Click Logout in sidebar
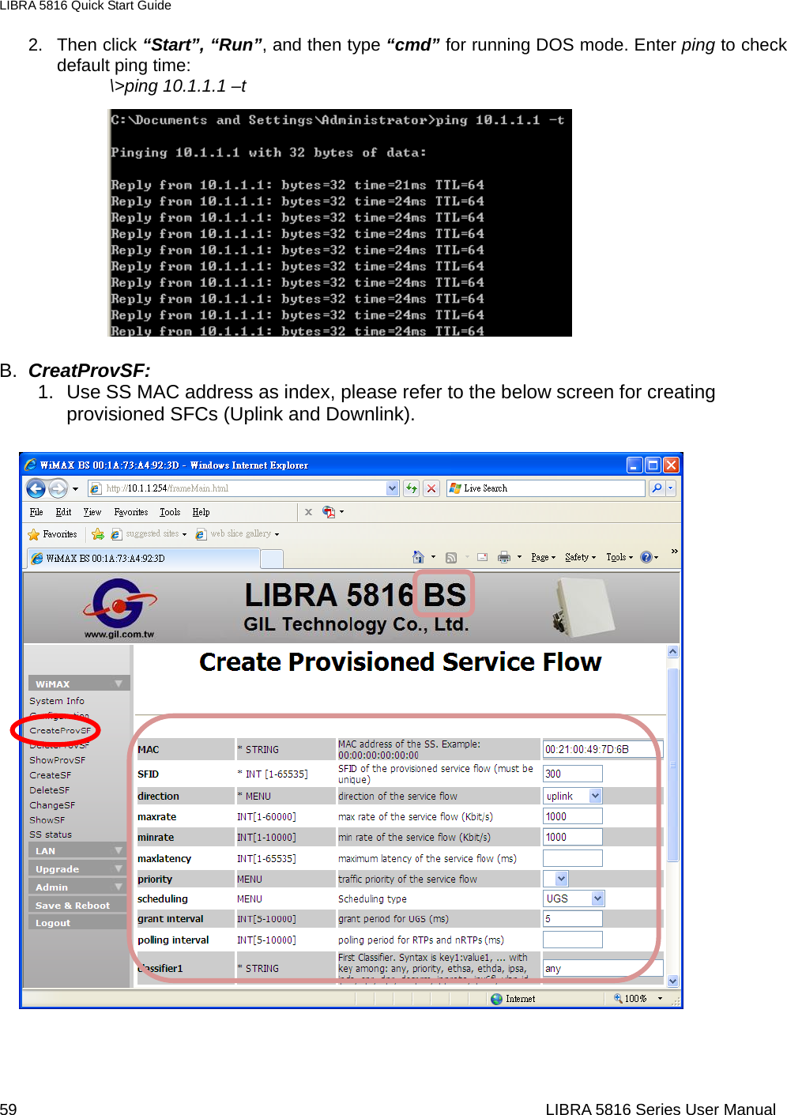Image resolution: width=787 pixels, height=1115 pixels. pos(78,922)
